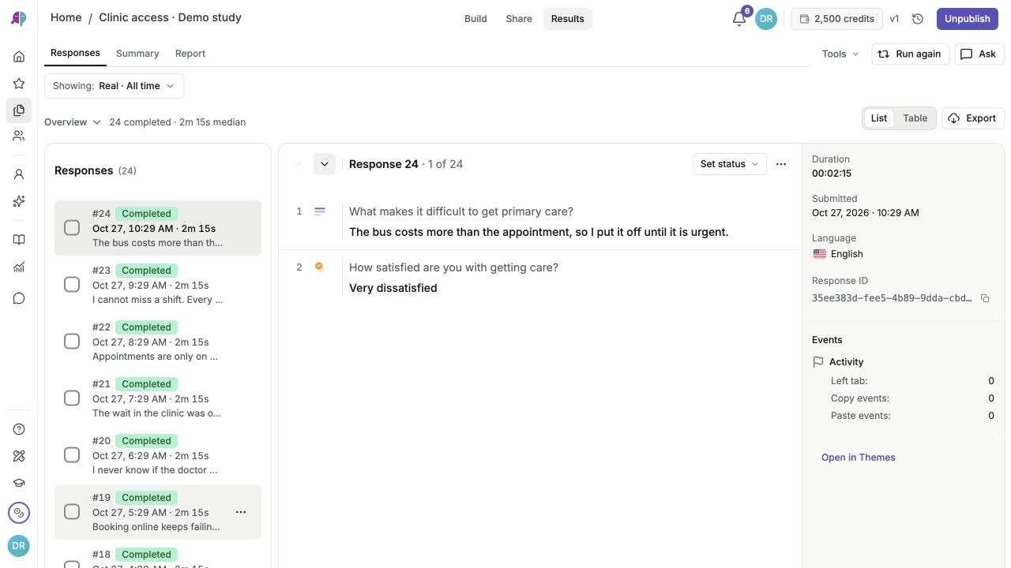Open the graduation cap sidebar icon
1011x568 pixels.
(x=19, y=484)
